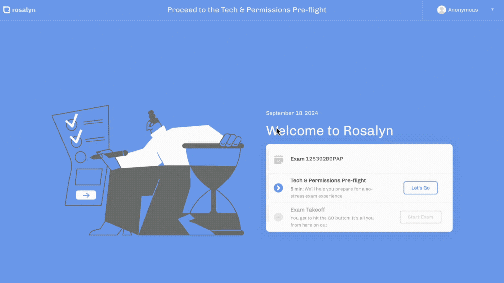504x283 pixels.
Task: Click the 'rosalyn' brand name text
Action: [24, 10]
